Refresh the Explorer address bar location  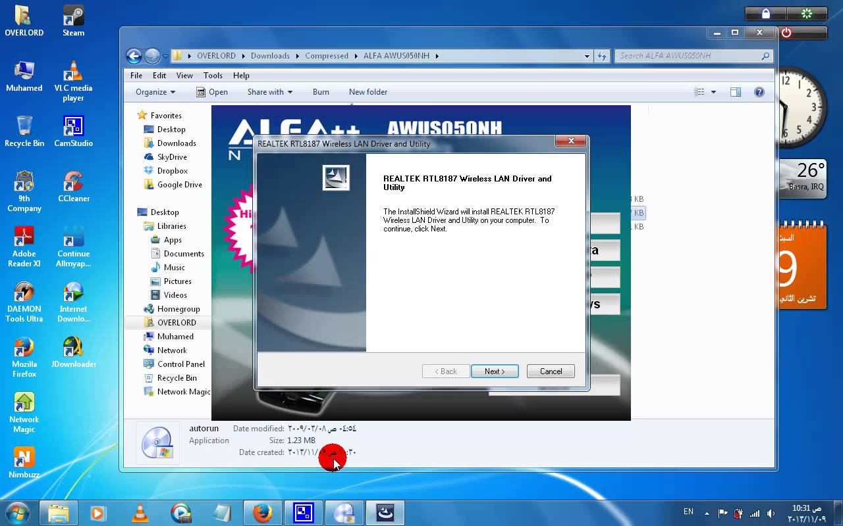[x=602, y=56]
